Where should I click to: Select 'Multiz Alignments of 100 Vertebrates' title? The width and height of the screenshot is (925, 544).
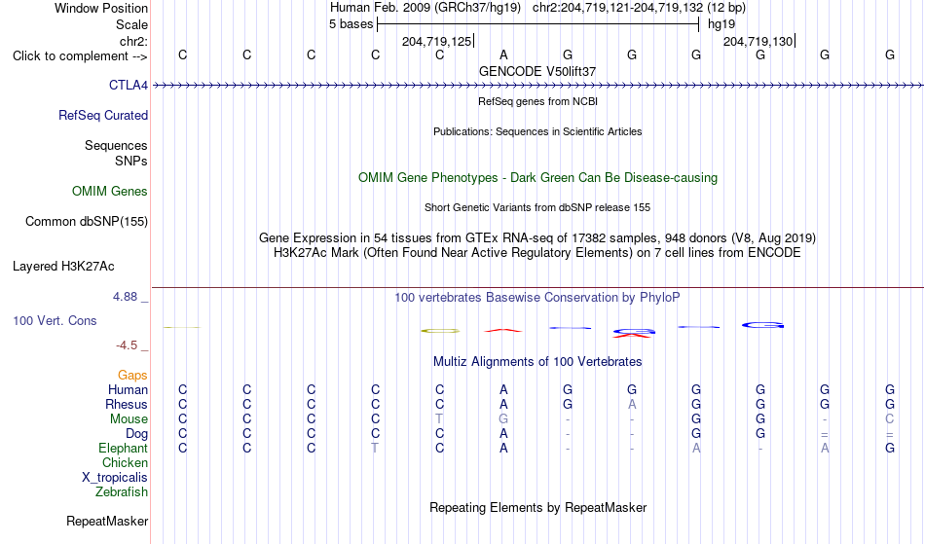coord(537,362)
